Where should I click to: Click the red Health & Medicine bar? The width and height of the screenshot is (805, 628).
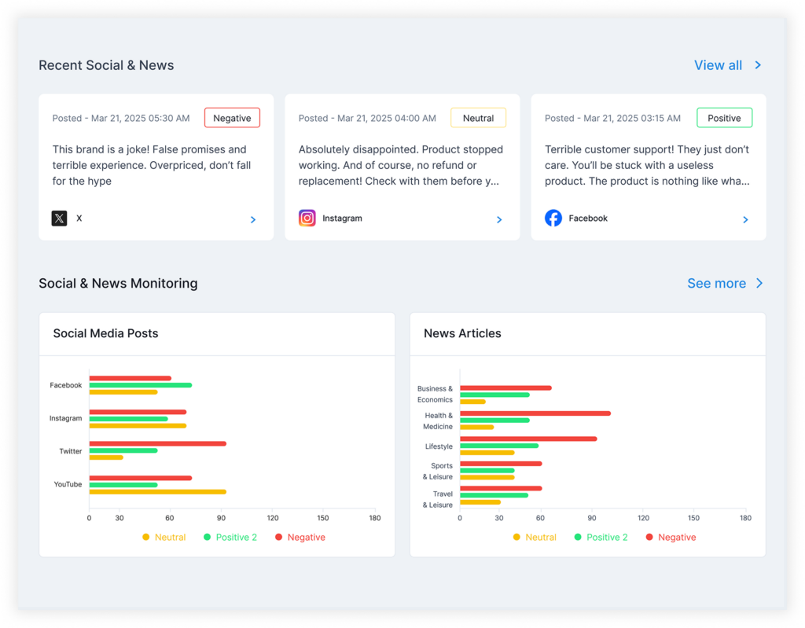[535, 413]
